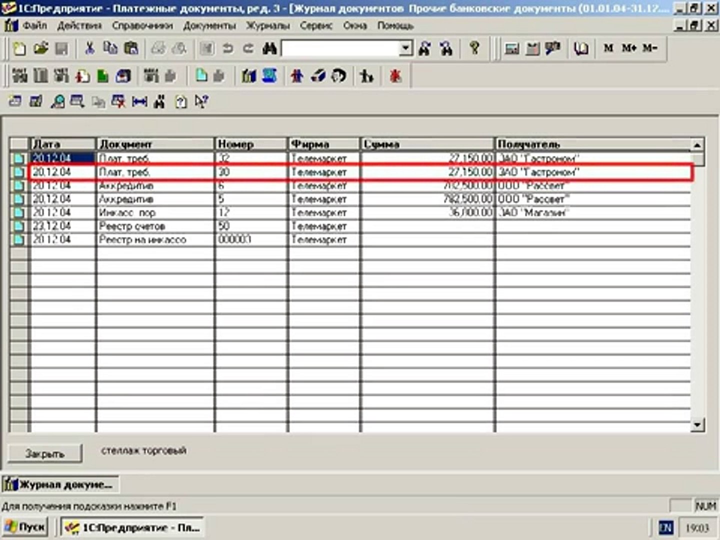720x540 pixels.
Task: Click the magnifier view icon in the journal toolbar
Action: tap(57, 102)
